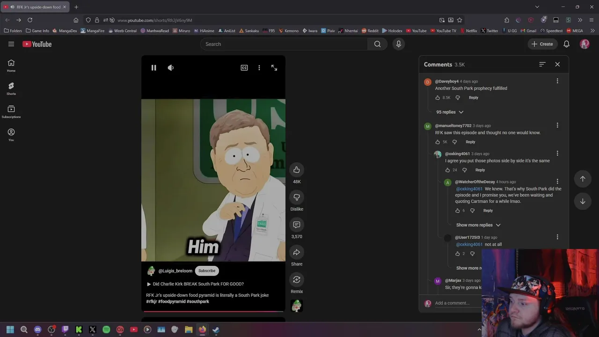The width and height of the screenshot is (599, 337).
Task: Open the account avatar menu
Action: (584, 44)
